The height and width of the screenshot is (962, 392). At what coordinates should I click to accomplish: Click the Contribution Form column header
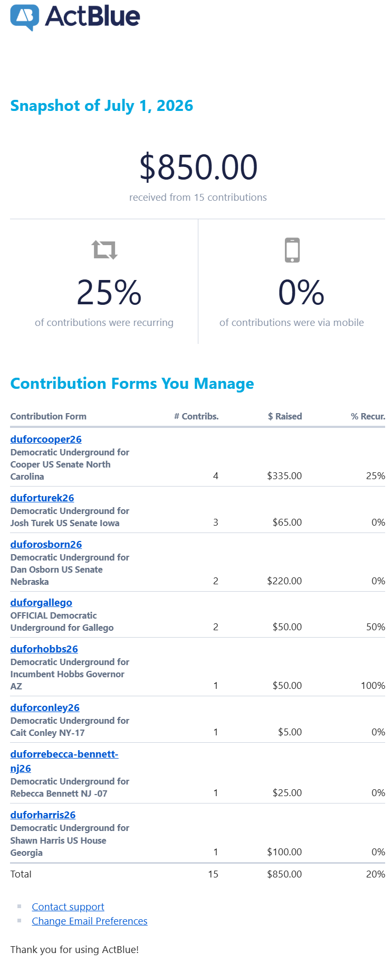coord(49,416)
